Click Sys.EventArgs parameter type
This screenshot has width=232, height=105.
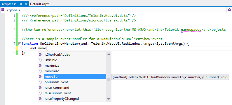(x=170, y=44)
